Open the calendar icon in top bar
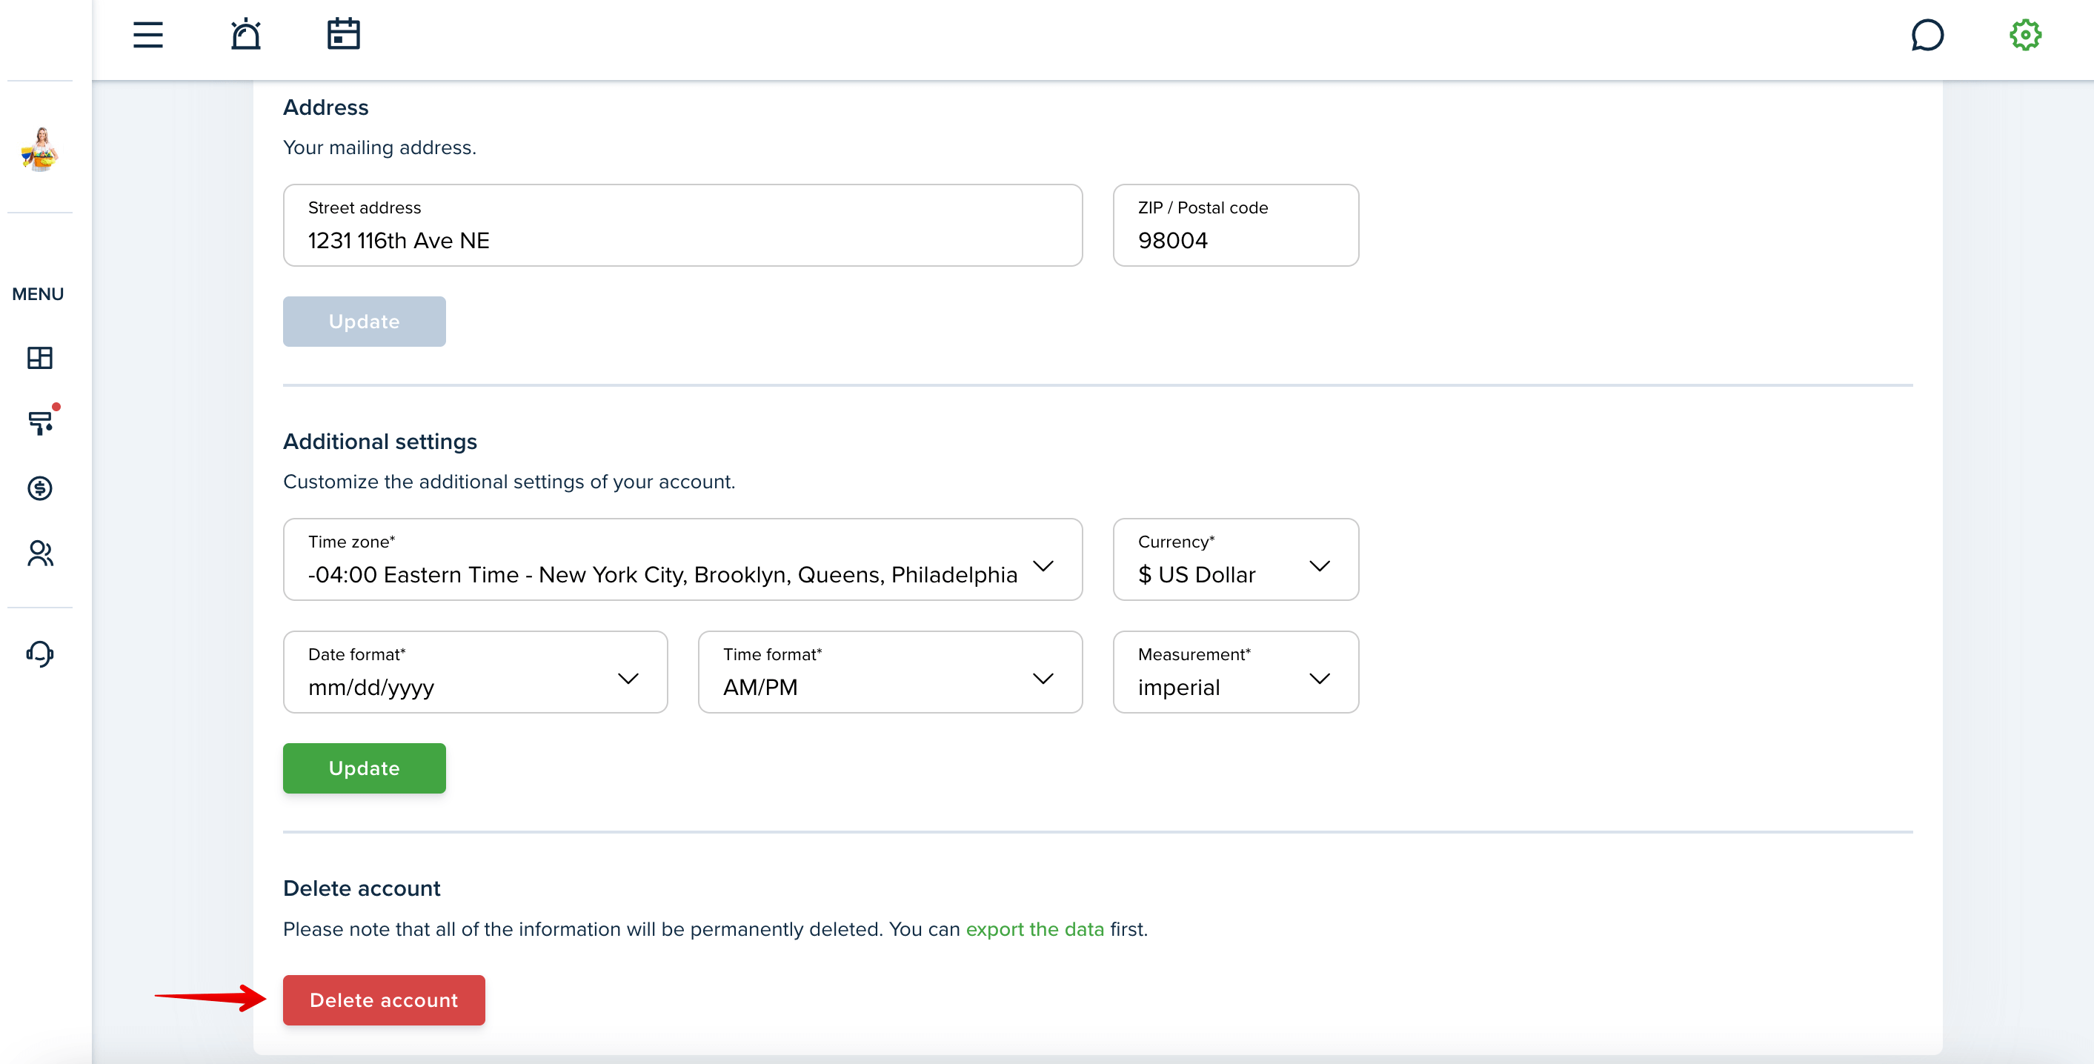This screenshot has height=1064, width=2094. pyautogui.click(x=343, y=34)
